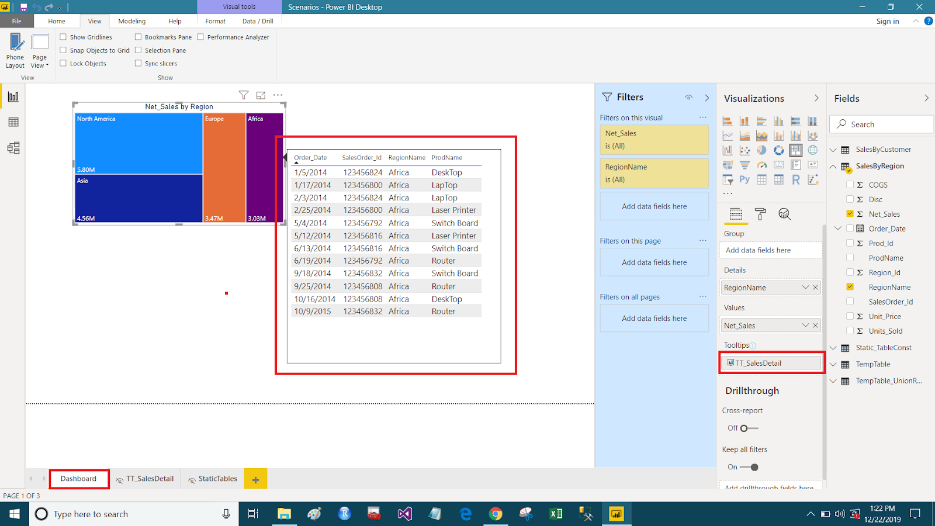Click the Search box in the Fields pane
This screenshot has width=935, height=526.
pos(881,124)
